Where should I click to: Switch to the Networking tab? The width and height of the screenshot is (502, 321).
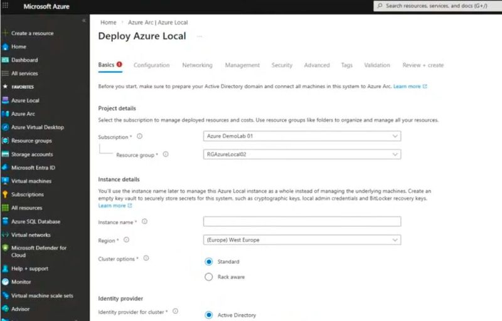197,65
